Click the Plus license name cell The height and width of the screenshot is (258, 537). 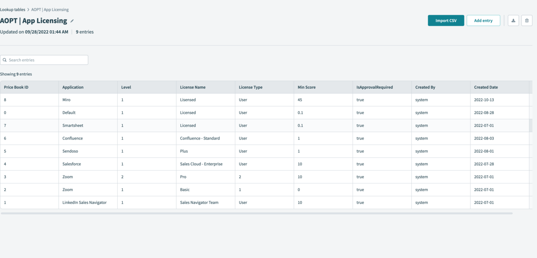click(205, 151)
